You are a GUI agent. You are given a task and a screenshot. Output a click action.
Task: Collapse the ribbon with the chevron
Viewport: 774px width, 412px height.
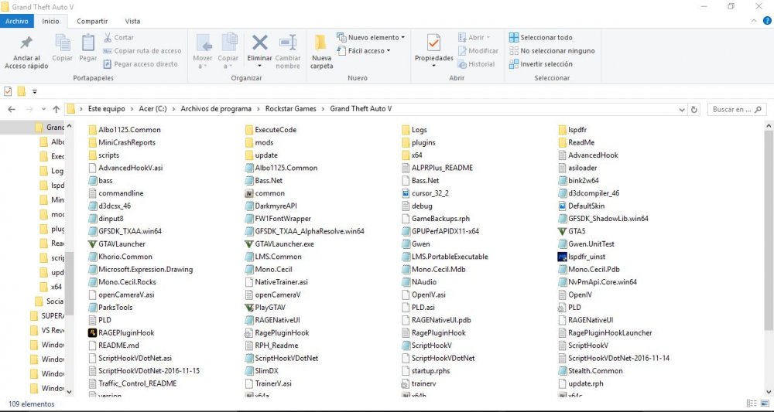coord(754,21)
